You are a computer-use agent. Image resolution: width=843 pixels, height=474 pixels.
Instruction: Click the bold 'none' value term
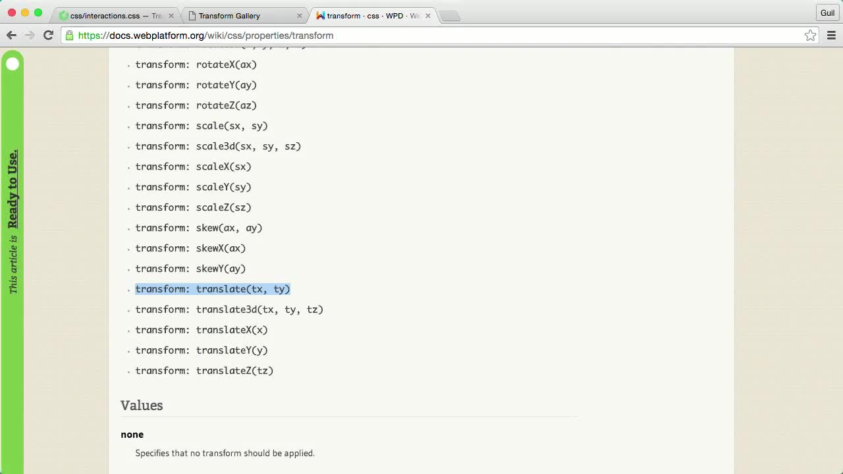point(132,434)
